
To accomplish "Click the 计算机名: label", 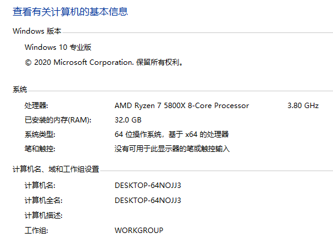I will (40, 186).
